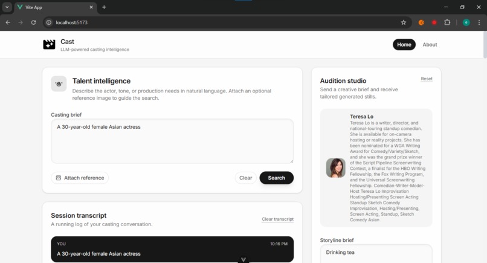This screenshot has width=487, height=263.
Task: Open the About nav item
Action: tap(430, 45)
